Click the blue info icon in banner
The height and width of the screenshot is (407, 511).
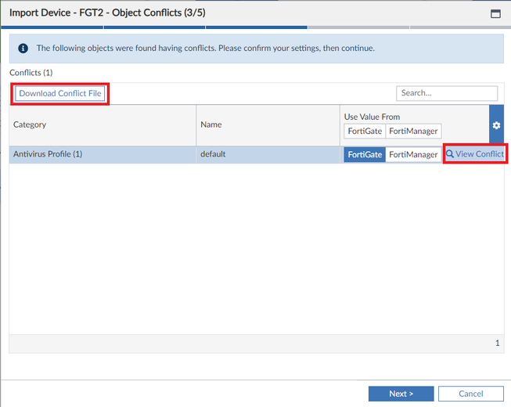(23, 49)
